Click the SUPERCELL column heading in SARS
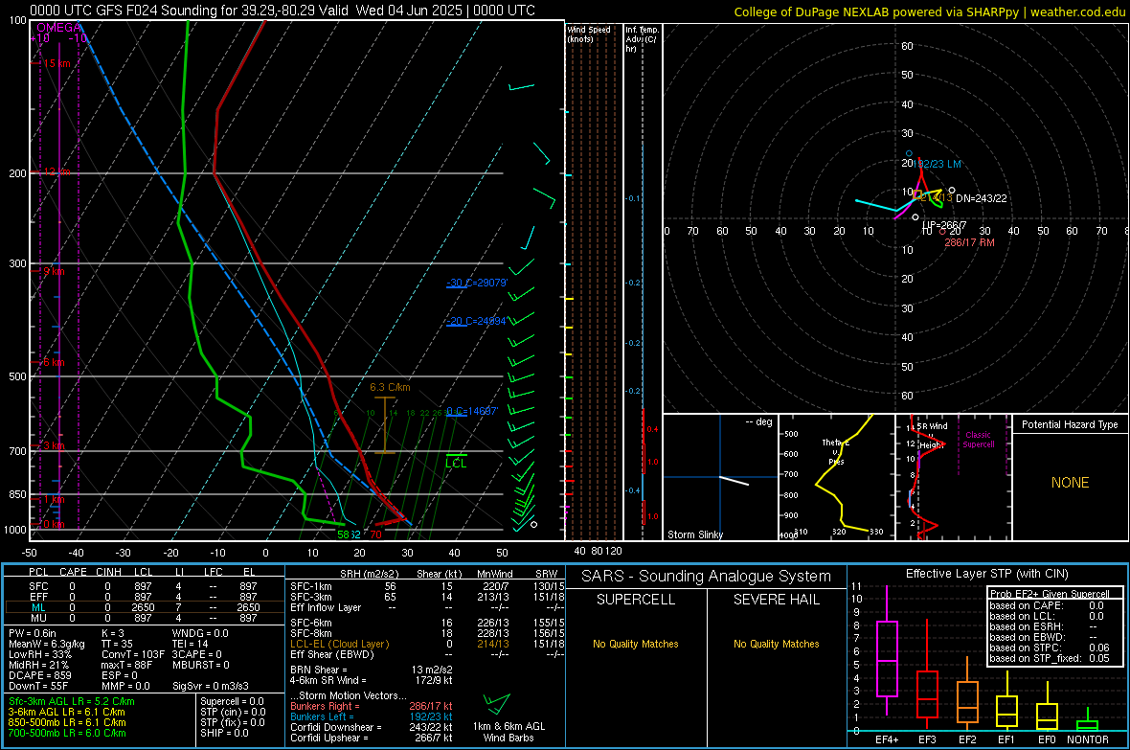The height and width of the screenshot is (750, 1130). (636, 600)
